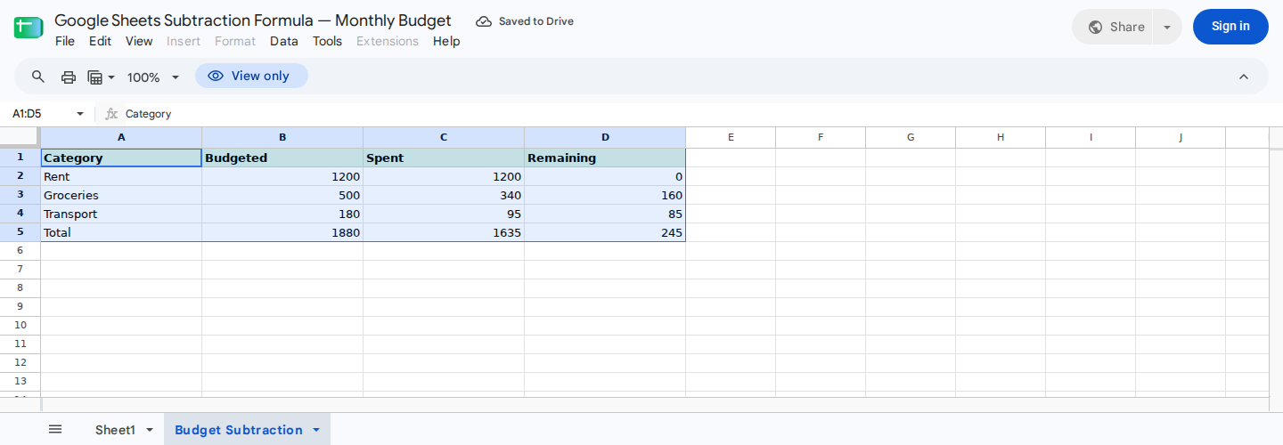Click the Saved to Drive cloud icon
The width and height of the screenshot is (1283, 445).
[484, 21]
